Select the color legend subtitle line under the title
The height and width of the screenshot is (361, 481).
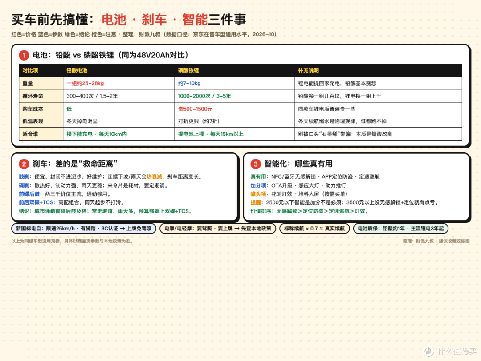pyautogui.click(x=144, y=34)
